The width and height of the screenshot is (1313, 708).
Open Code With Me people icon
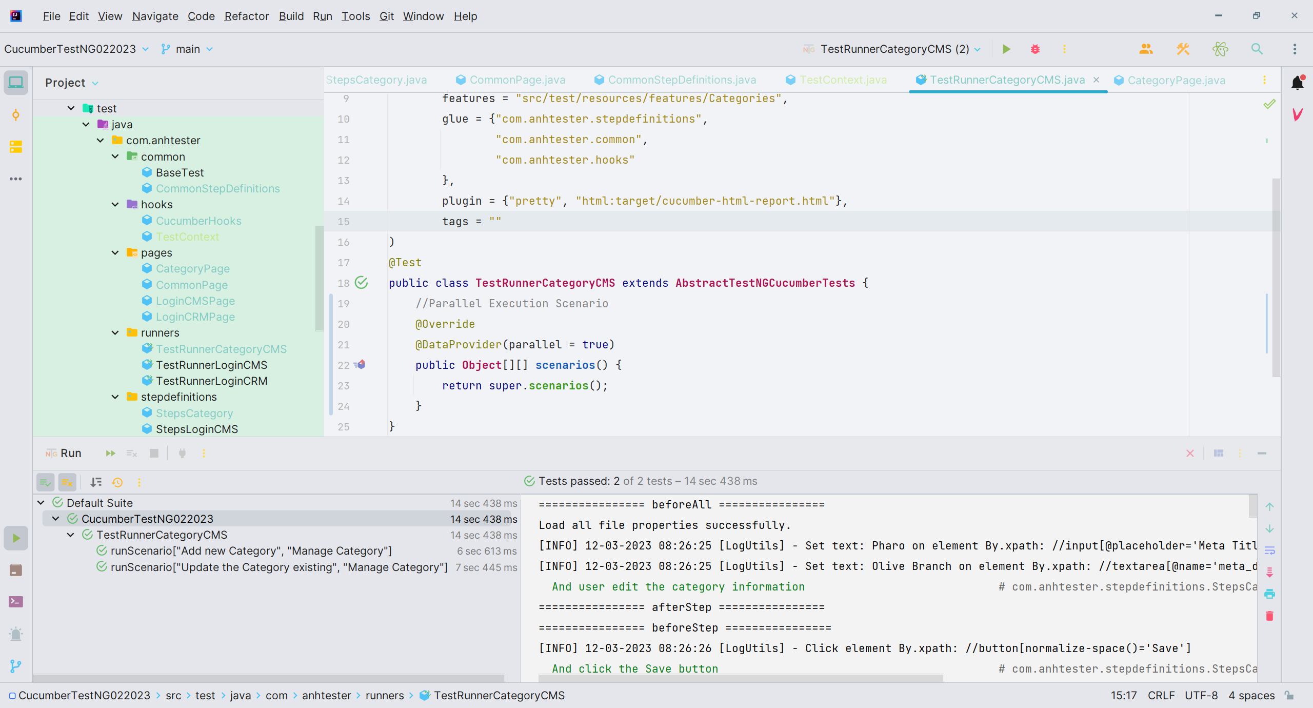click(x=1146, y=49)
